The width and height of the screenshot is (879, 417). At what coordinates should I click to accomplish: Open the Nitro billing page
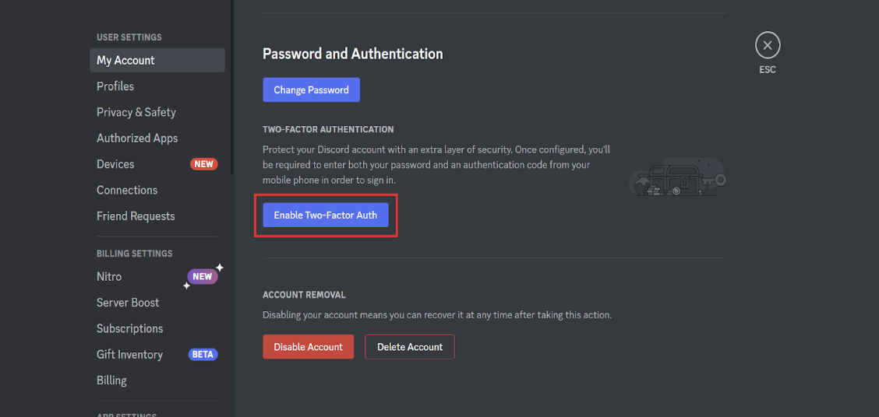point(109,276)
